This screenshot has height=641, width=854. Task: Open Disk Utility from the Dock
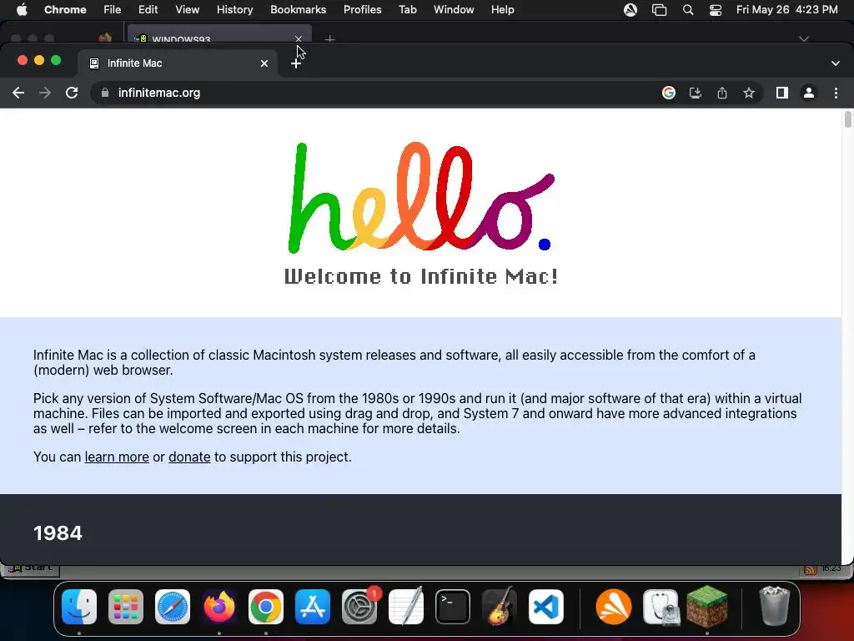coord(661,607)
